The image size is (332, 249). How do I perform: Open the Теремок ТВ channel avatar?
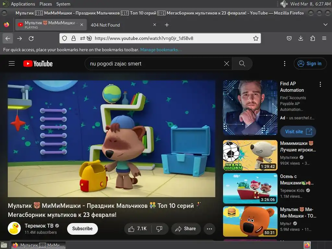pos(14,228)
